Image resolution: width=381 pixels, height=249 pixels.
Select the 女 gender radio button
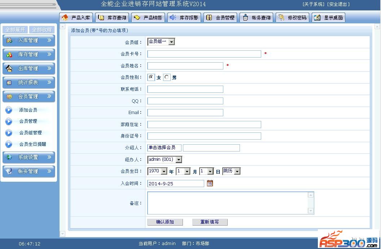coord(151,77)
